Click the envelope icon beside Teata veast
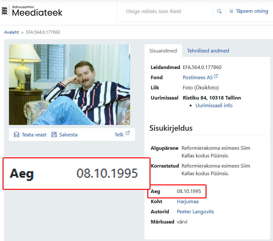 17,135
